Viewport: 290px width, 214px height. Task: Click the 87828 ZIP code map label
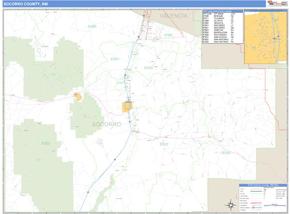pyautogui.click(x=148, y=68)
